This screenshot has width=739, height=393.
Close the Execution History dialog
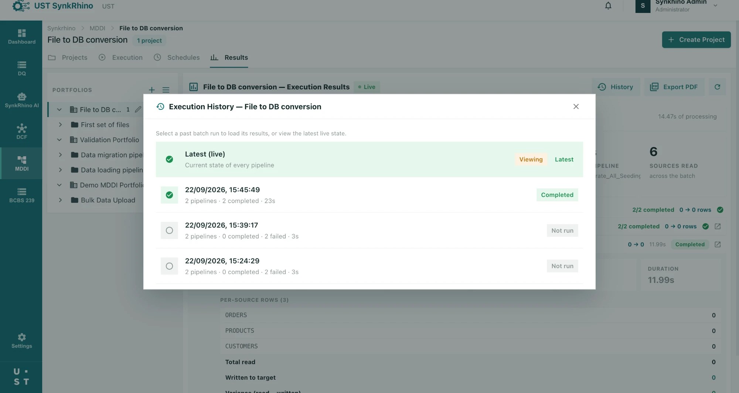(576, 106)
